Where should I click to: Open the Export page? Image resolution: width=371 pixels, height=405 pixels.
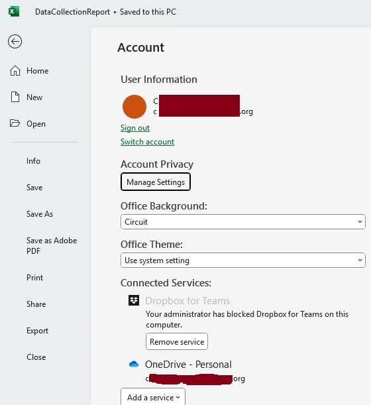click(x=37, y=331)
